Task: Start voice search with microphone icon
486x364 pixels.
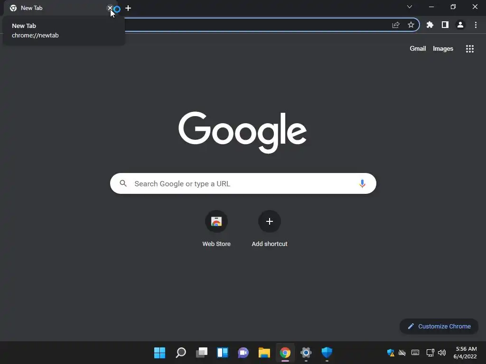Action: (x=362, y=183)
